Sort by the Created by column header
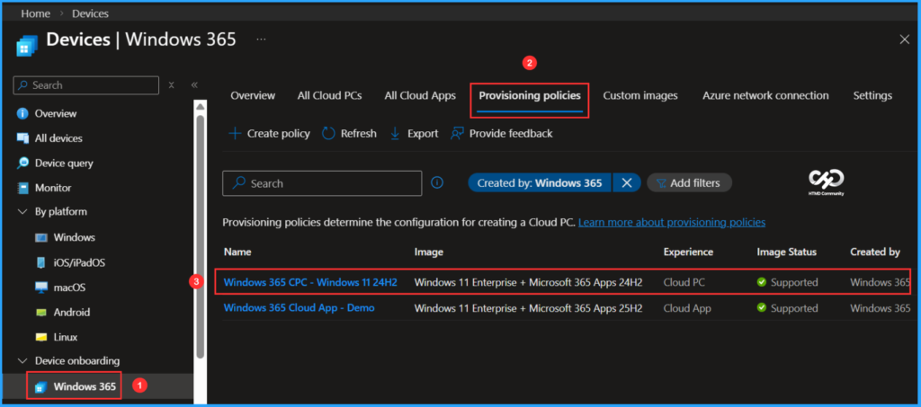The image size is (921, 407). pyautogui.click(x=874, y=252)
